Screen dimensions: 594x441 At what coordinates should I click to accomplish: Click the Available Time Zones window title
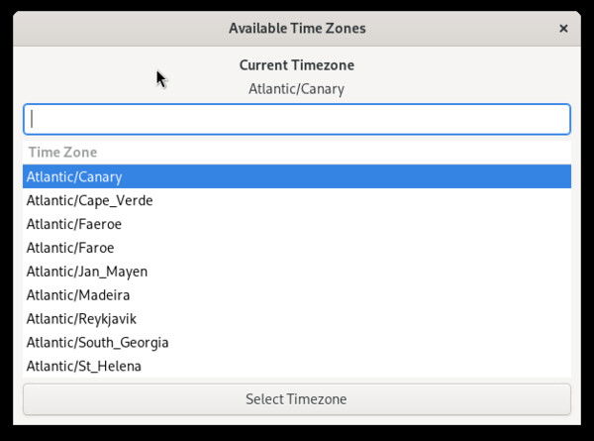click(297, 29)
